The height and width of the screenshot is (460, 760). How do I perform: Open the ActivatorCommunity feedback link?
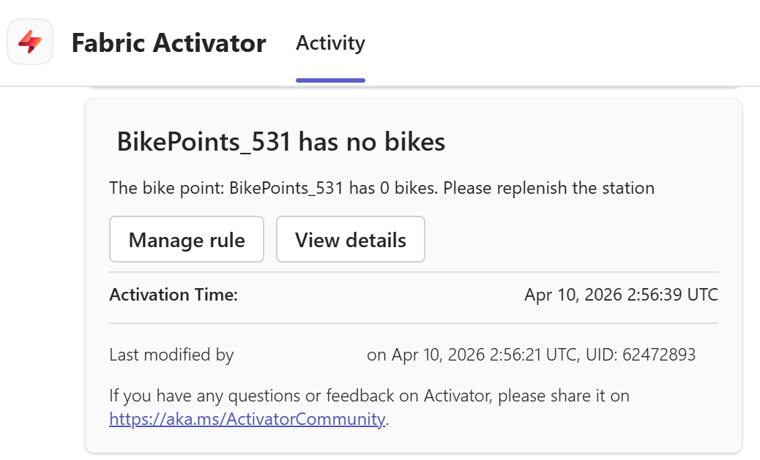click(247, 419)
